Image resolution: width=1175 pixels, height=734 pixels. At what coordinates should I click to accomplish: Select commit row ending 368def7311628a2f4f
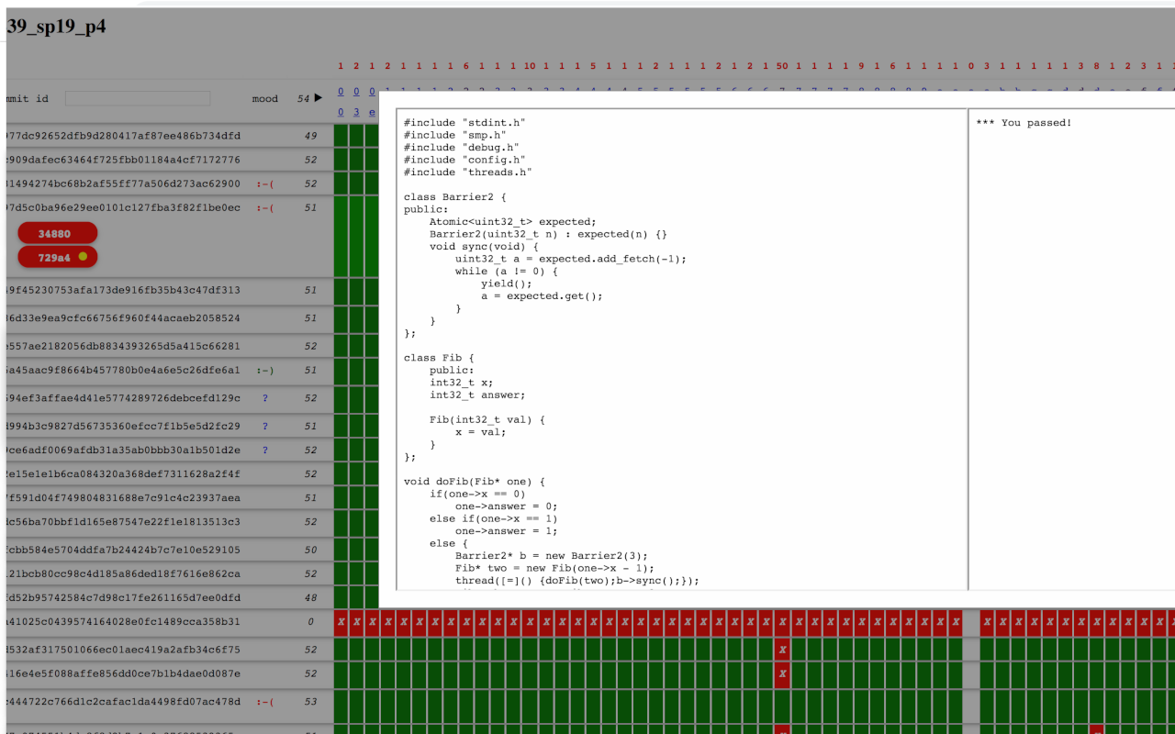(170, 474)
